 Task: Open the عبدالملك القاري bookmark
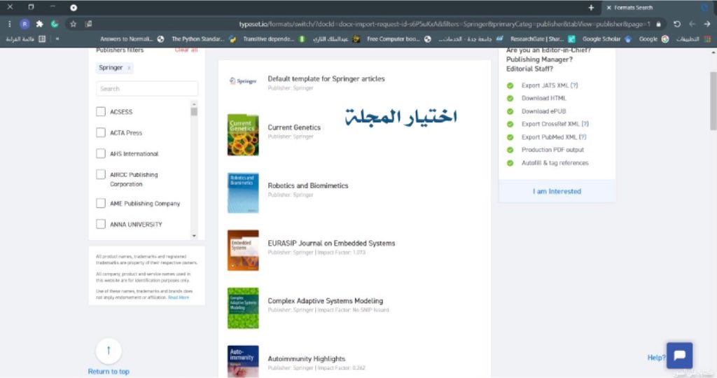336,39
